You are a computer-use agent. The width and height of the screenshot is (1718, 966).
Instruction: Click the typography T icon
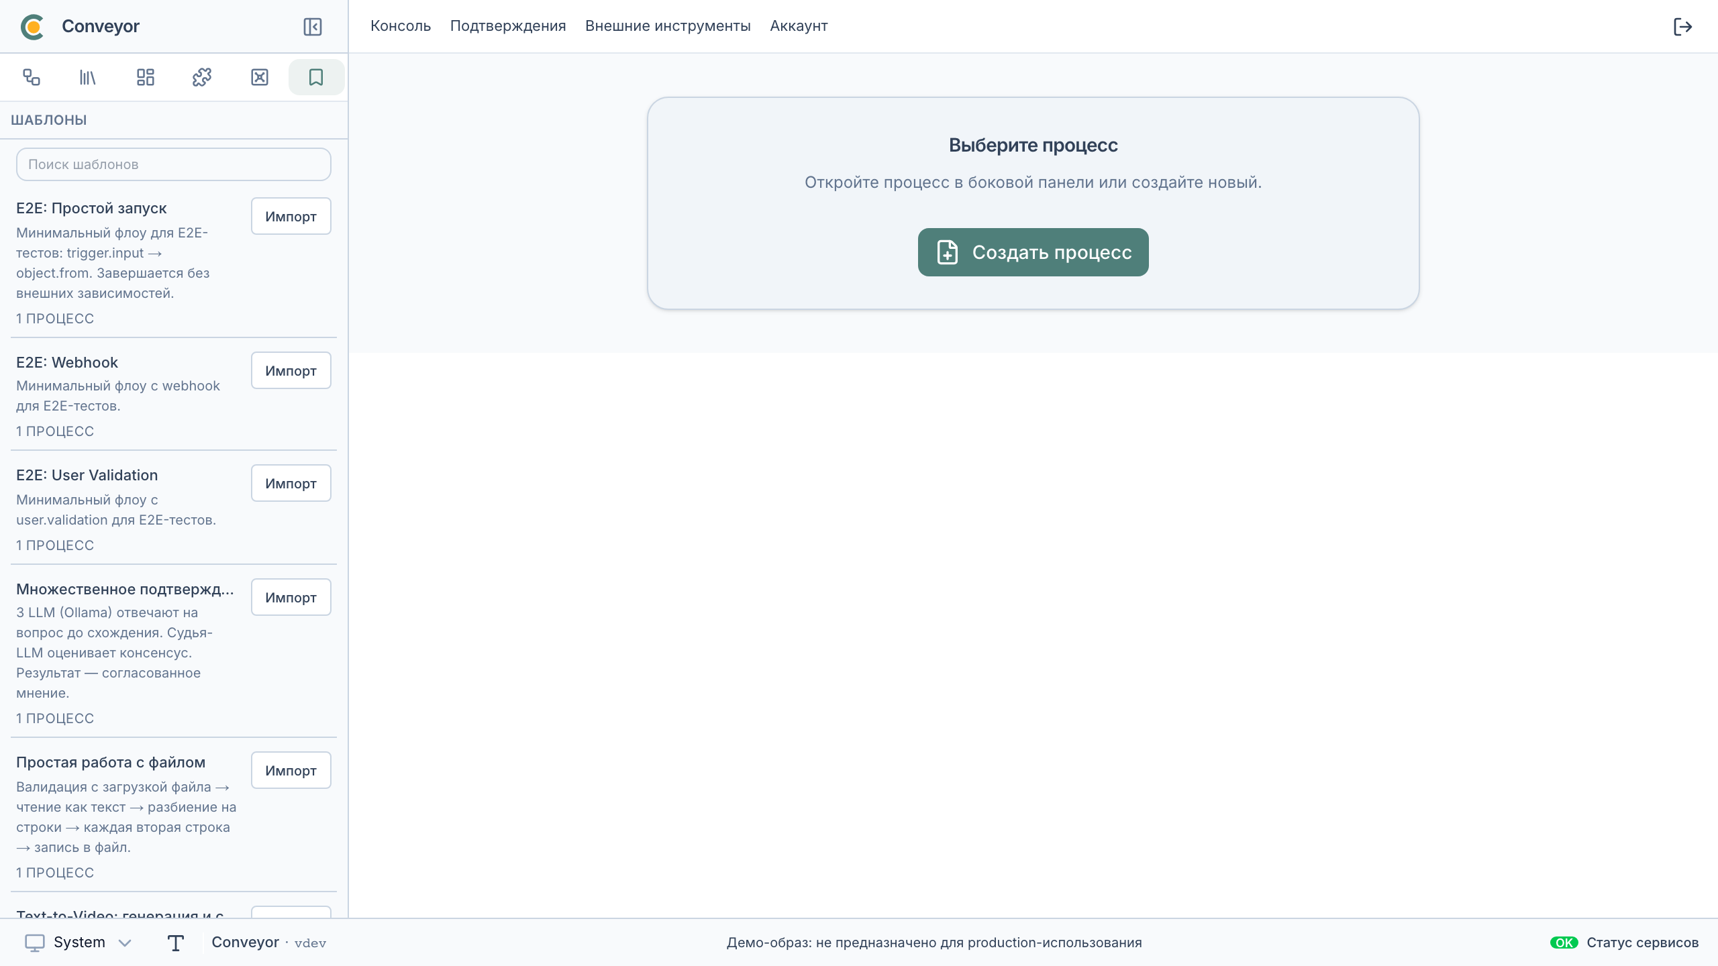[176, 943]
